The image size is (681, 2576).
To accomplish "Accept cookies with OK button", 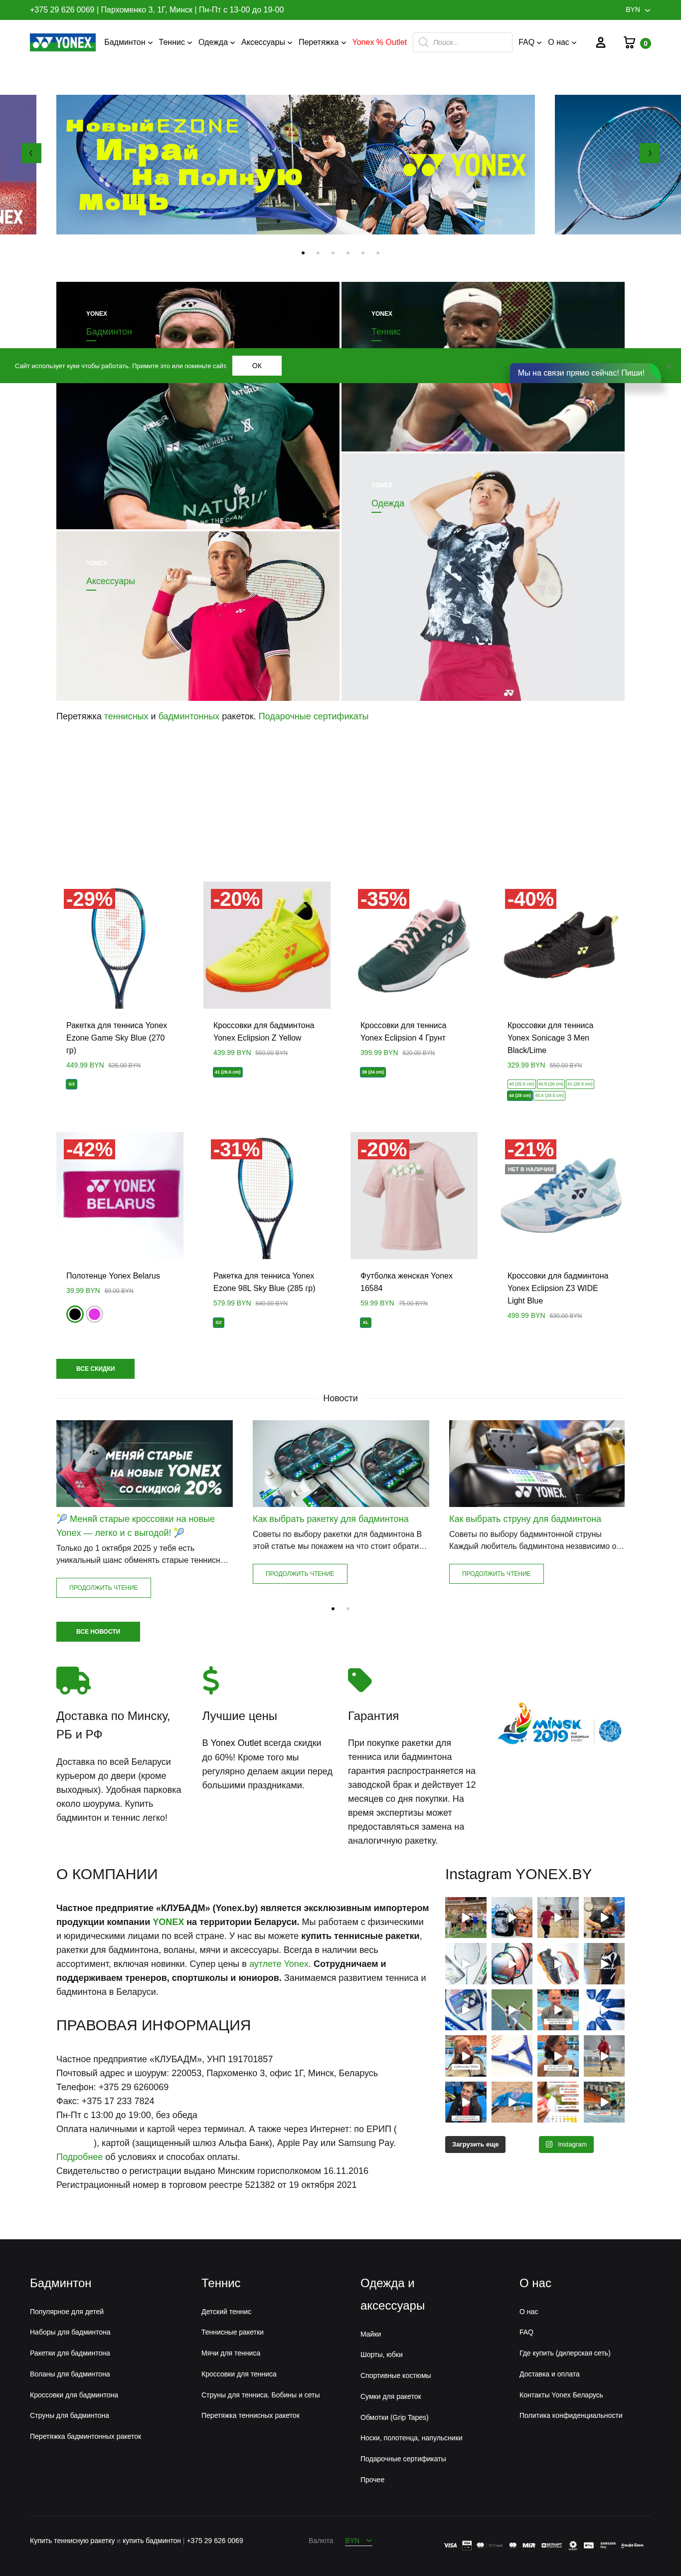I will click(x=257, y=366).
